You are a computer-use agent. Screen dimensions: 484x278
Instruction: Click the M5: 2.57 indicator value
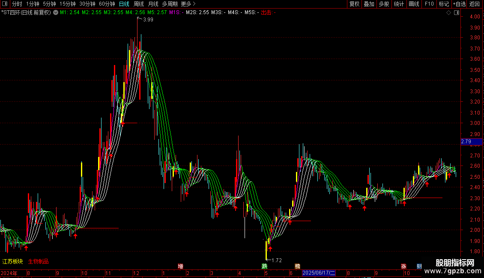coord(157,13)
